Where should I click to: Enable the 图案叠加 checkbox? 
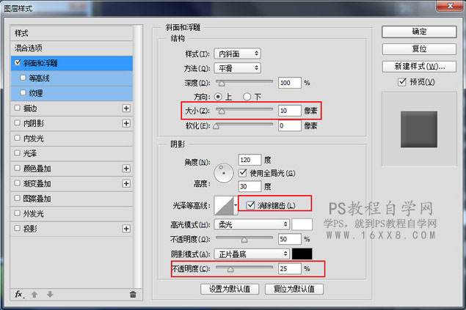pyautogui.click(x=17, y=198)
